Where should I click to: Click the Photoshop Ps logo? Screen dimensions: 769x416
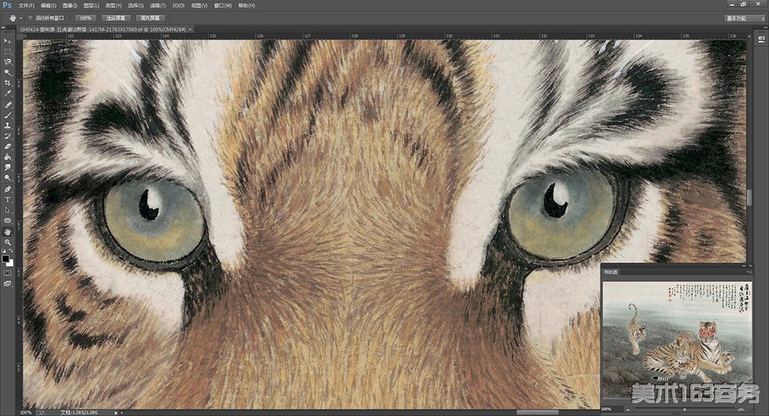(7, 5)
